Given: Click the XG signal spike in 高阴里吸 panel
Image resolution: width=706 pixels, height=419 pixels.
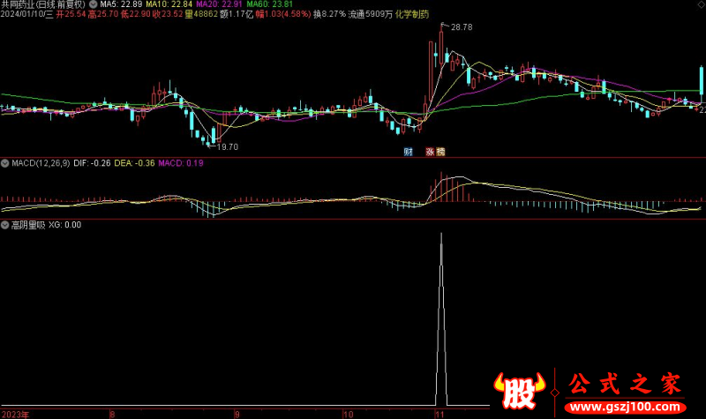Looking at the screenshot, I should (441, 319).
